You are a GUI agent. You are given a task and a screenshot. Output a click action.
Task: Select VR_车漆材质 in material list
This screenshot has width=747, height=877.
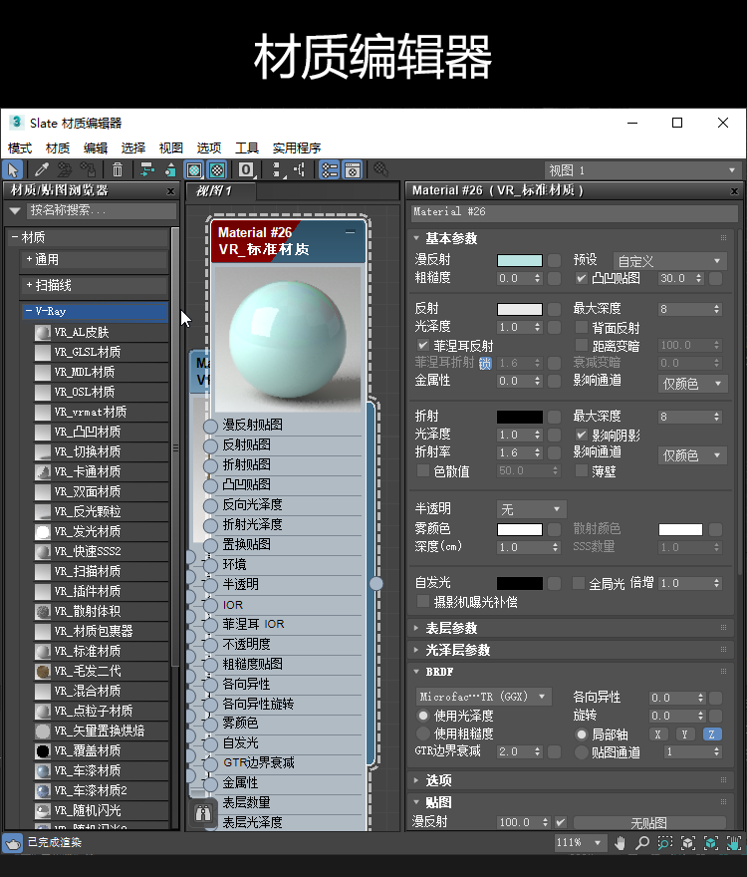tap(101, 770)
